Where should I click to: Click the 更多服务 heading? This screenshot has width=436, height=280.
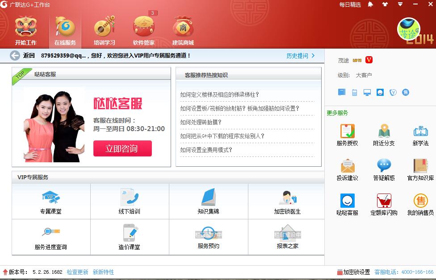[x=337, y=113]
